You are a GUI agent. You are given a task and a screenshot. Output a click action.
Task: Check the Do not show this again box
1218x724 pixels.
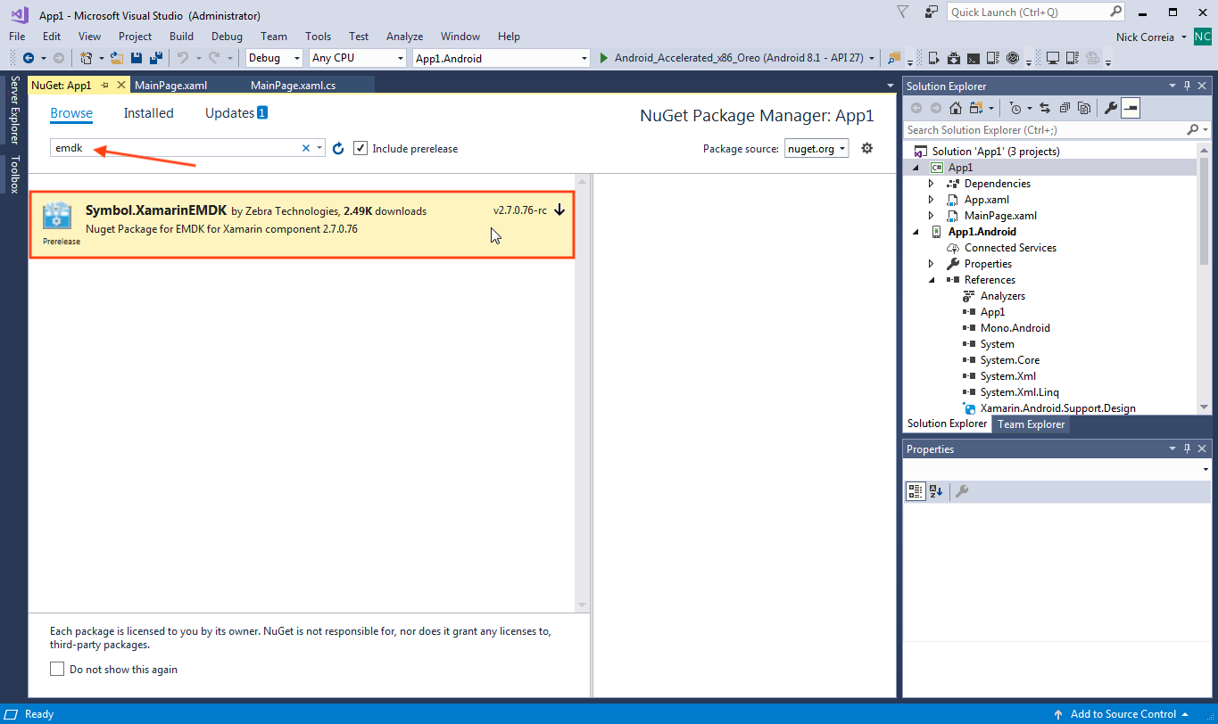pyautogui.click(x=57, y=669)
